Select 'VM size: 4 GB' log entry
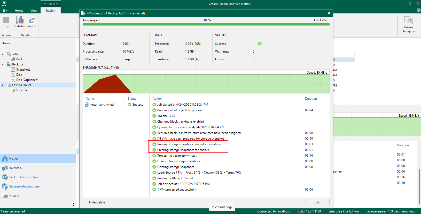Image resolution: width=421 pixels, height=214 pixels. click(166, 116)
